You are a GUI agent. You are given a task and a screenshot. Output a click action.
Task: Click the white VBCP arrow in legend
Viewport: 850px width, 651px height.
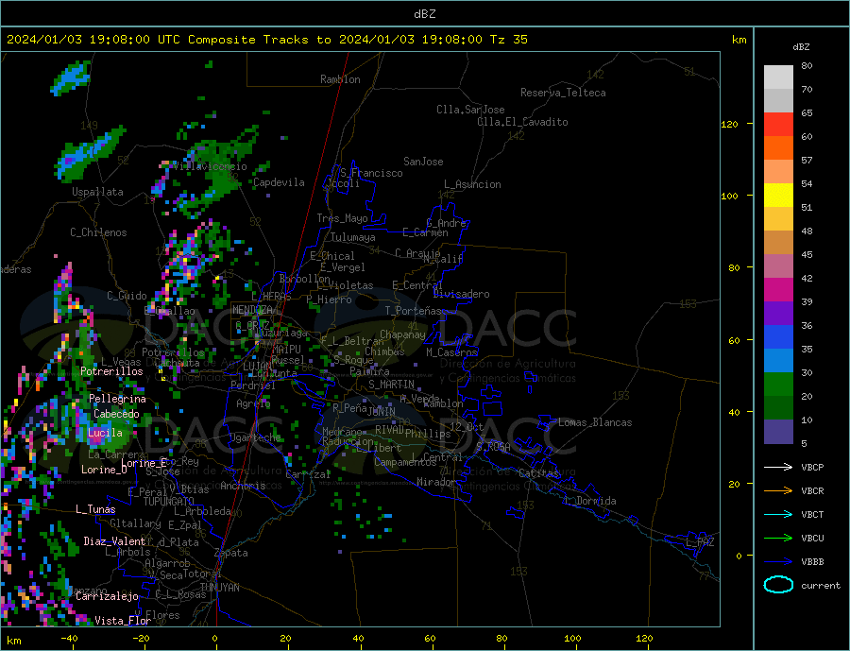[778, 467]
